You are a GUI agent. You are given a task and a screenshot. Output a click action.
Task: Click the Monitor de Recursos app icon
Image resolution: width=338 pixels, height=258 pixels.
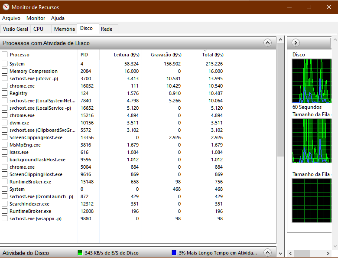[x=6, y=7]
